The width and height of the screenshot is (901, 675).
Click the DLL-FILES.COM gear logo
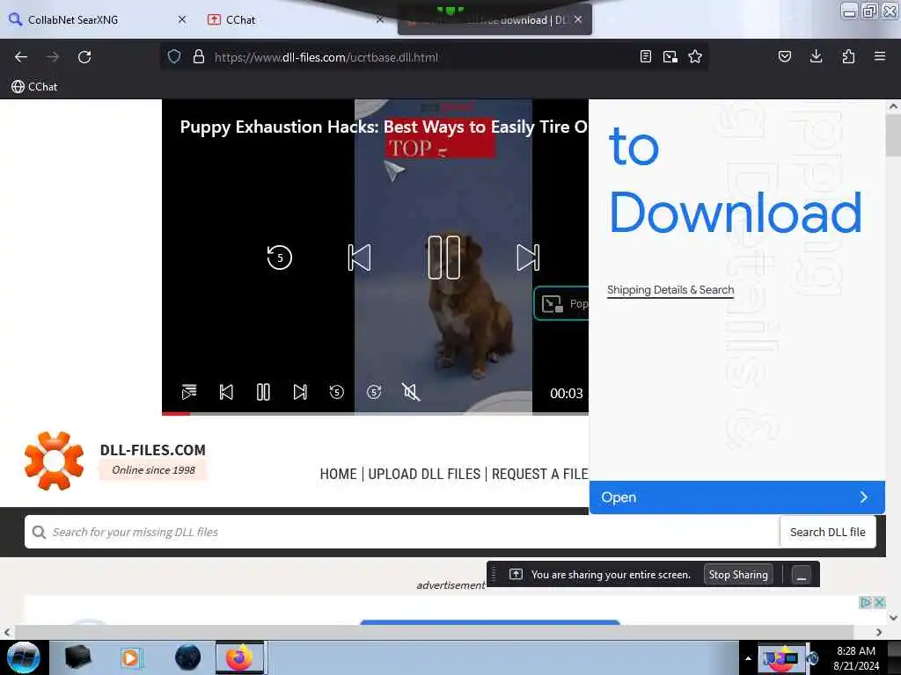54,461
